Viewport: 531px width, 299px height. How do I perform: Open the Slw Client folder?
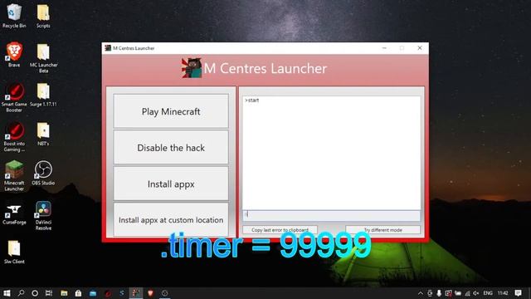14,252
